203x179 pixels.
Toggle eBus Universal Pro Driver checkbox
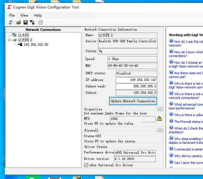tap(86, 165)
